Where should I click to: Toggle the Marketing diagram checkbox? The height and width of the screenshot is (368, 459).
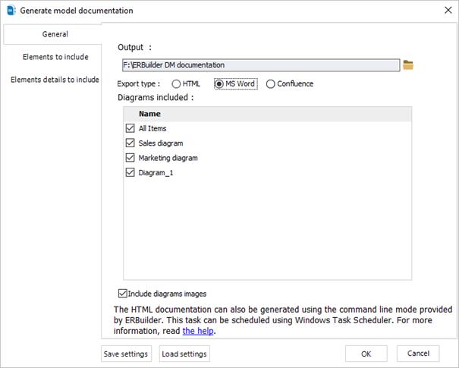130,158
